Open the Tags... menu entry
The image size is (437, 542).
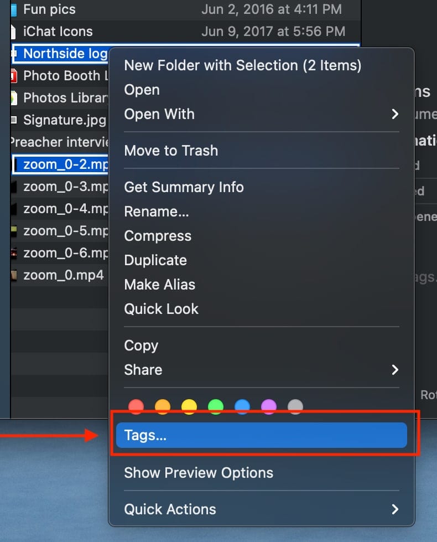click(261, 435)
